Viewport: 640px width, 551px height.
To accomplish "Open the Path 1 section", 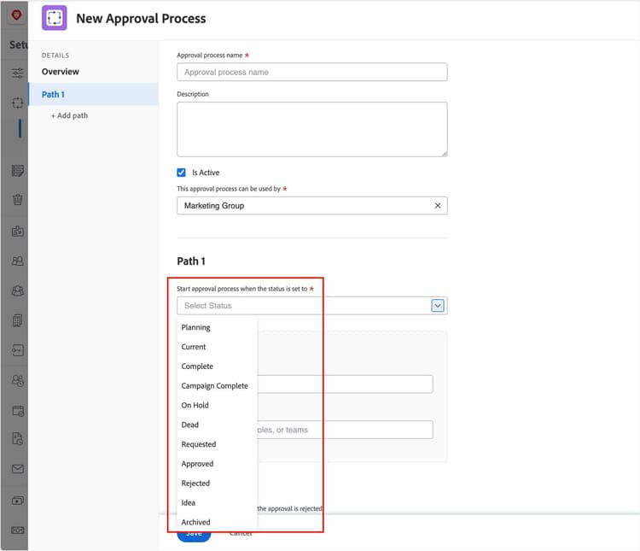I will [x=54, y=94].
